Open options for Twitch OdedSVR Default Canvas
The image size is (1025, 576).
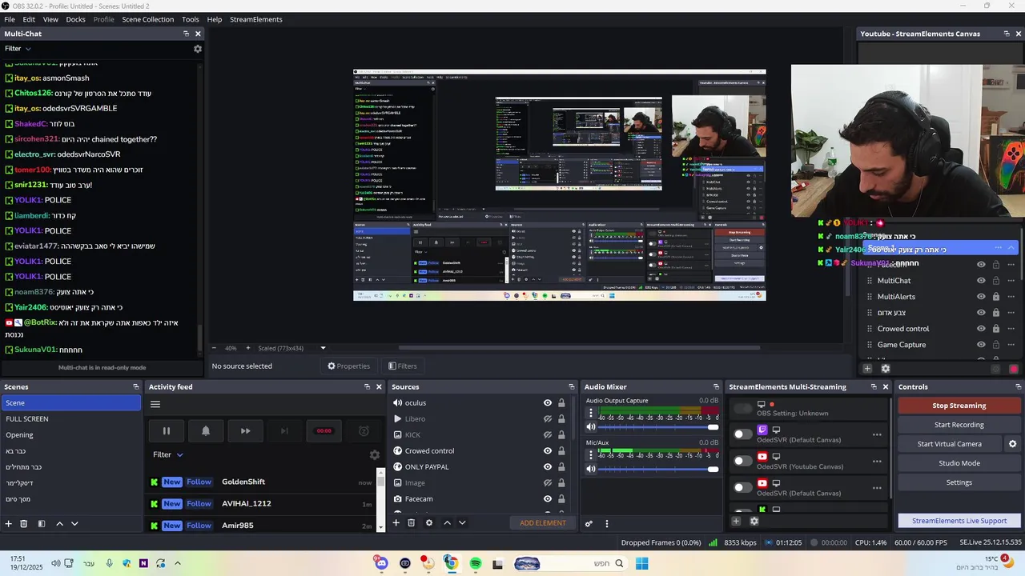point(877,434)
